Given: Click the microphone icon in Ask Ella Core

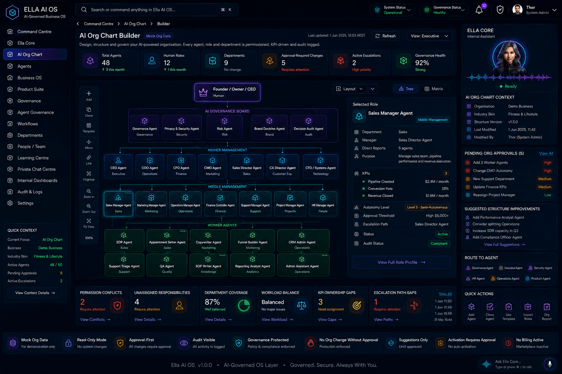Looking at the screenshot, I should pyautogui.click(x=549, y=364).
